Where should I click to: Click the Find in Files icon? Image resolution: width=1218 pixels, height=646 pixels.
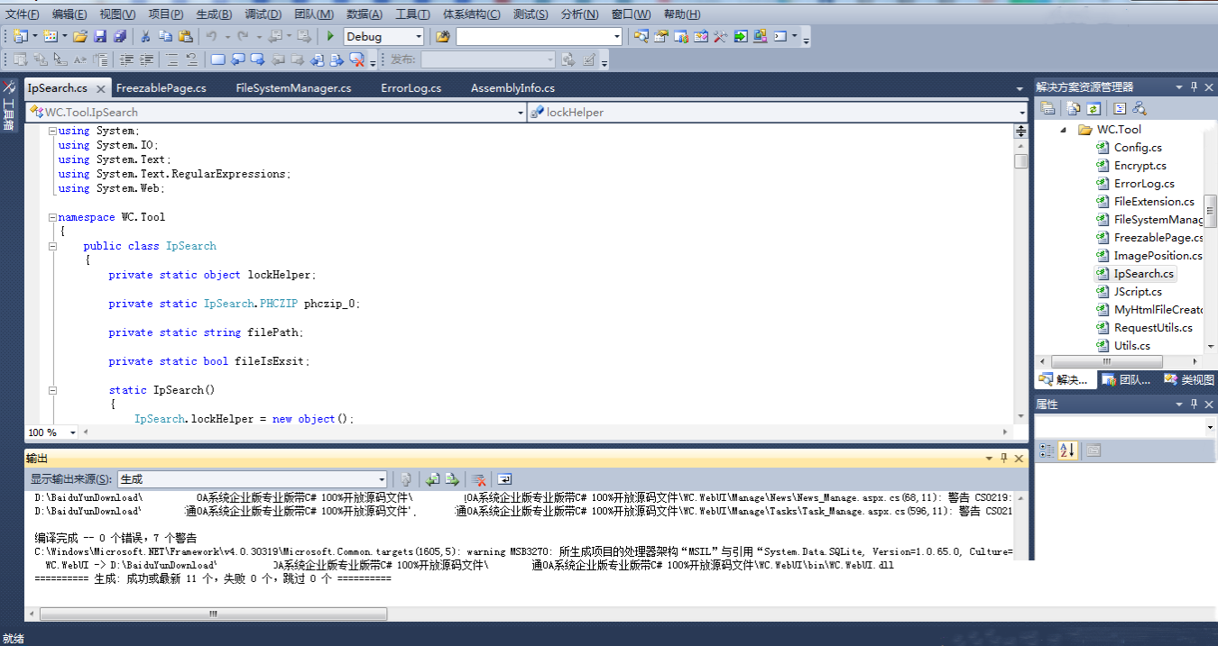(x=443, y=36)
